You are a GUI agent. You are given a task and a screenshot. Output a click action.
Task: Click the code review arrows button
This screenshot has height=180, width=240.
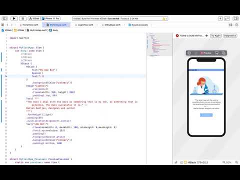coord(227,18)
